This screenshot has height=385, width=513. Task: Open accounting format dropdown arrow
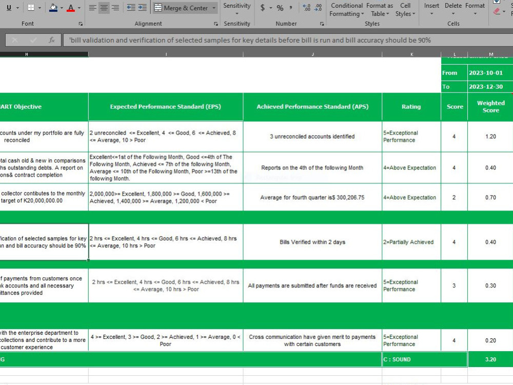click(270, 8)
